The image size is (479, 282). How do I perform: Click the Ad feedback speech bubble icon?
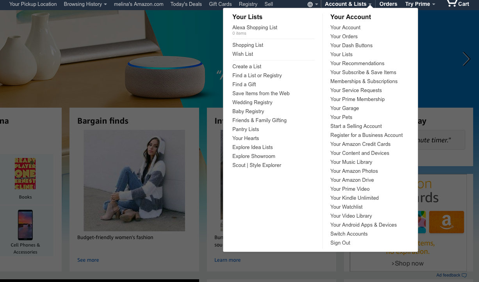point(464,275)
